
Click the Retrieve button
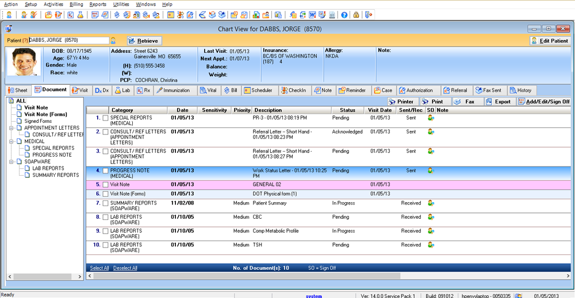click(x=144, y=41)
